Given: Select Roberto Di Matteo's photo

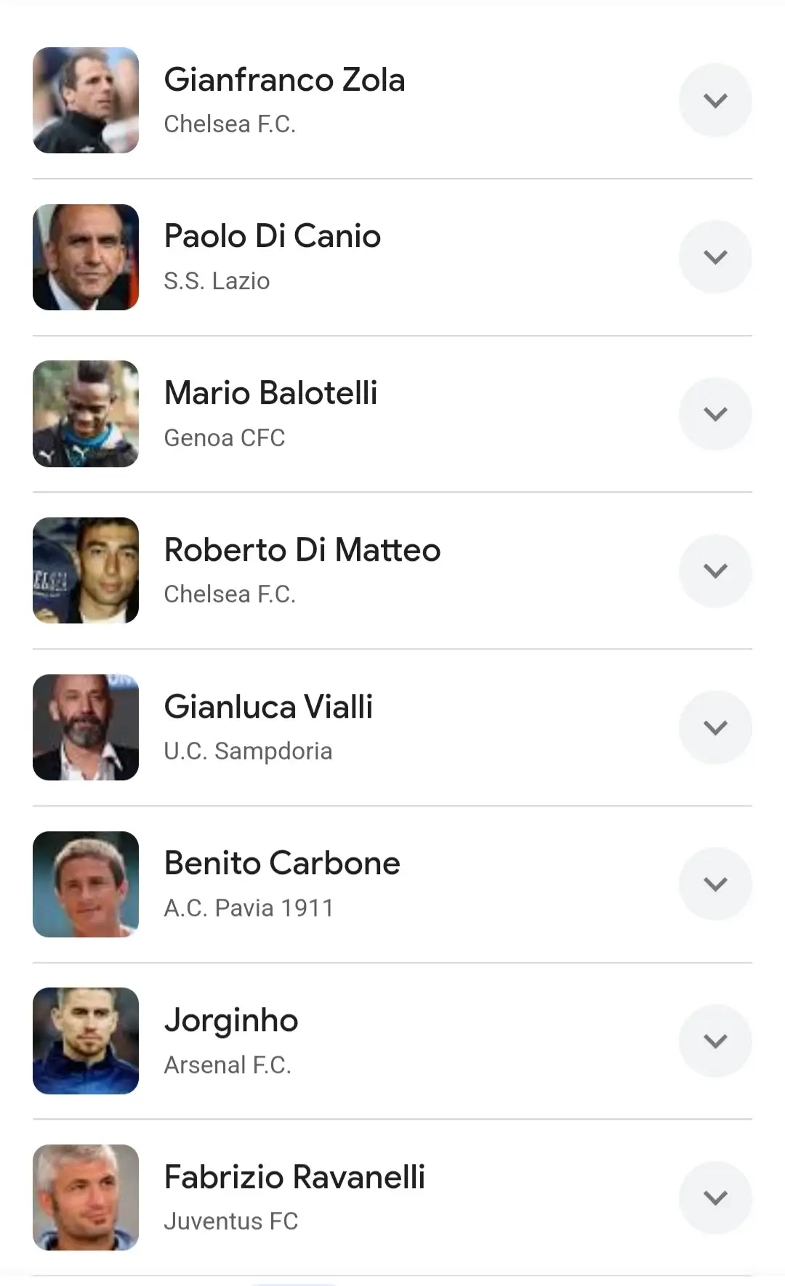Looking at the screenshot, I should pyautogui.click(x=86, y=570).
